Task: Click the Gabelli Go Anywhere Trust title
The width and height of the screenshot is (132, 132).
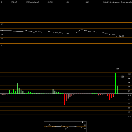Action: point(114,2)
